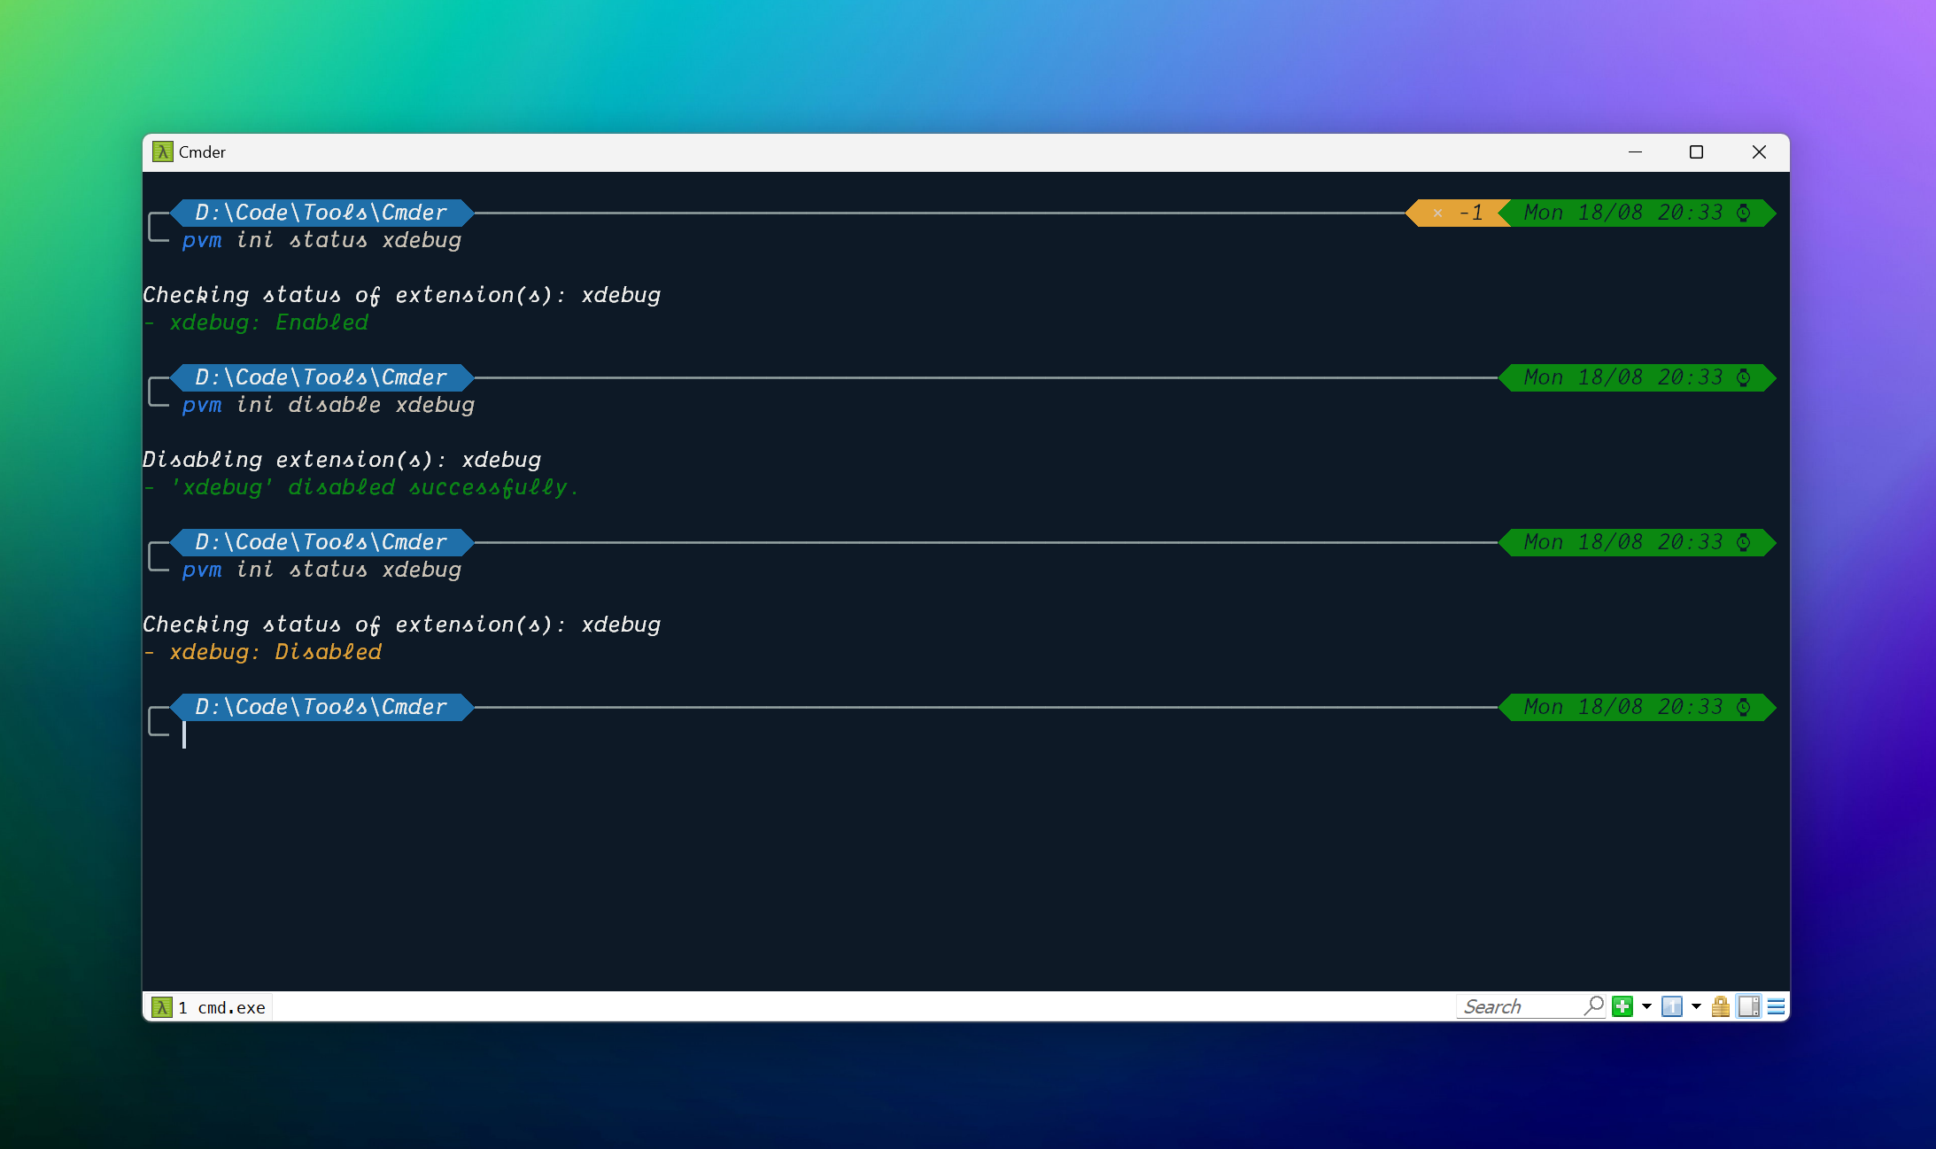Viewport: 1936px width, 1149px height.
Task: Click the magnifier icon in Search box
Action: coord(1594,1005)
